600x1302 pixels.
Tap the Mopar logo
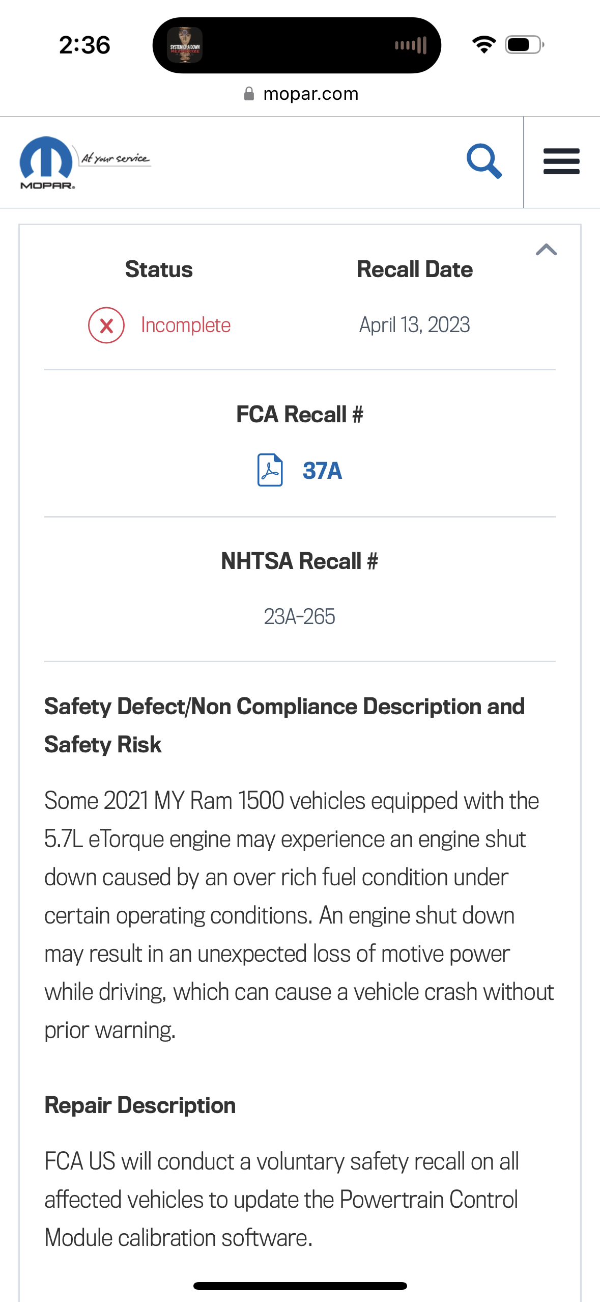[x=47, y=163]
